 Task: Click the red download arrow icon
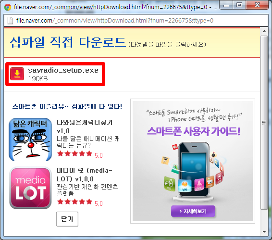(17, 74)
